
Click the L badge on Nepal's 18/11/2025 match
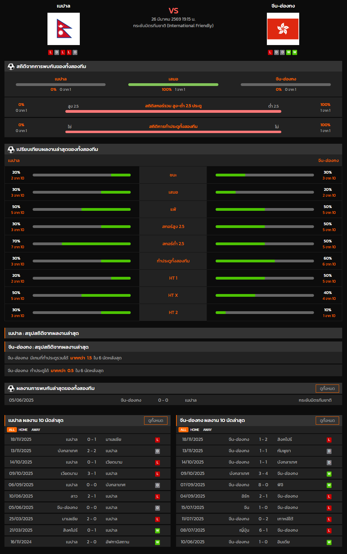pyautogui.click(x=157, y=440)
